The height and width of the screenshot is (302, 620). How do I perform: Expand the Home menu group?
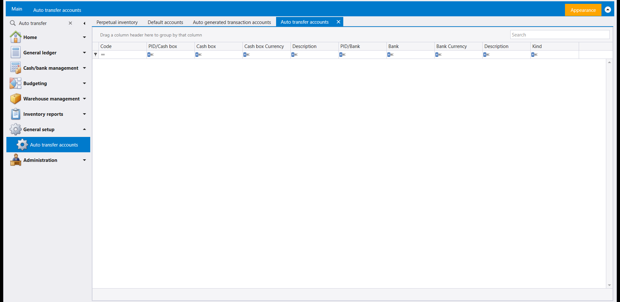coord(84,37)
